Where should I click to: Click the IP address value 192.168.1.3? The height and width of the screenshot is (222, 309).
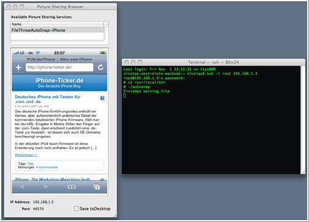point(43,202)
